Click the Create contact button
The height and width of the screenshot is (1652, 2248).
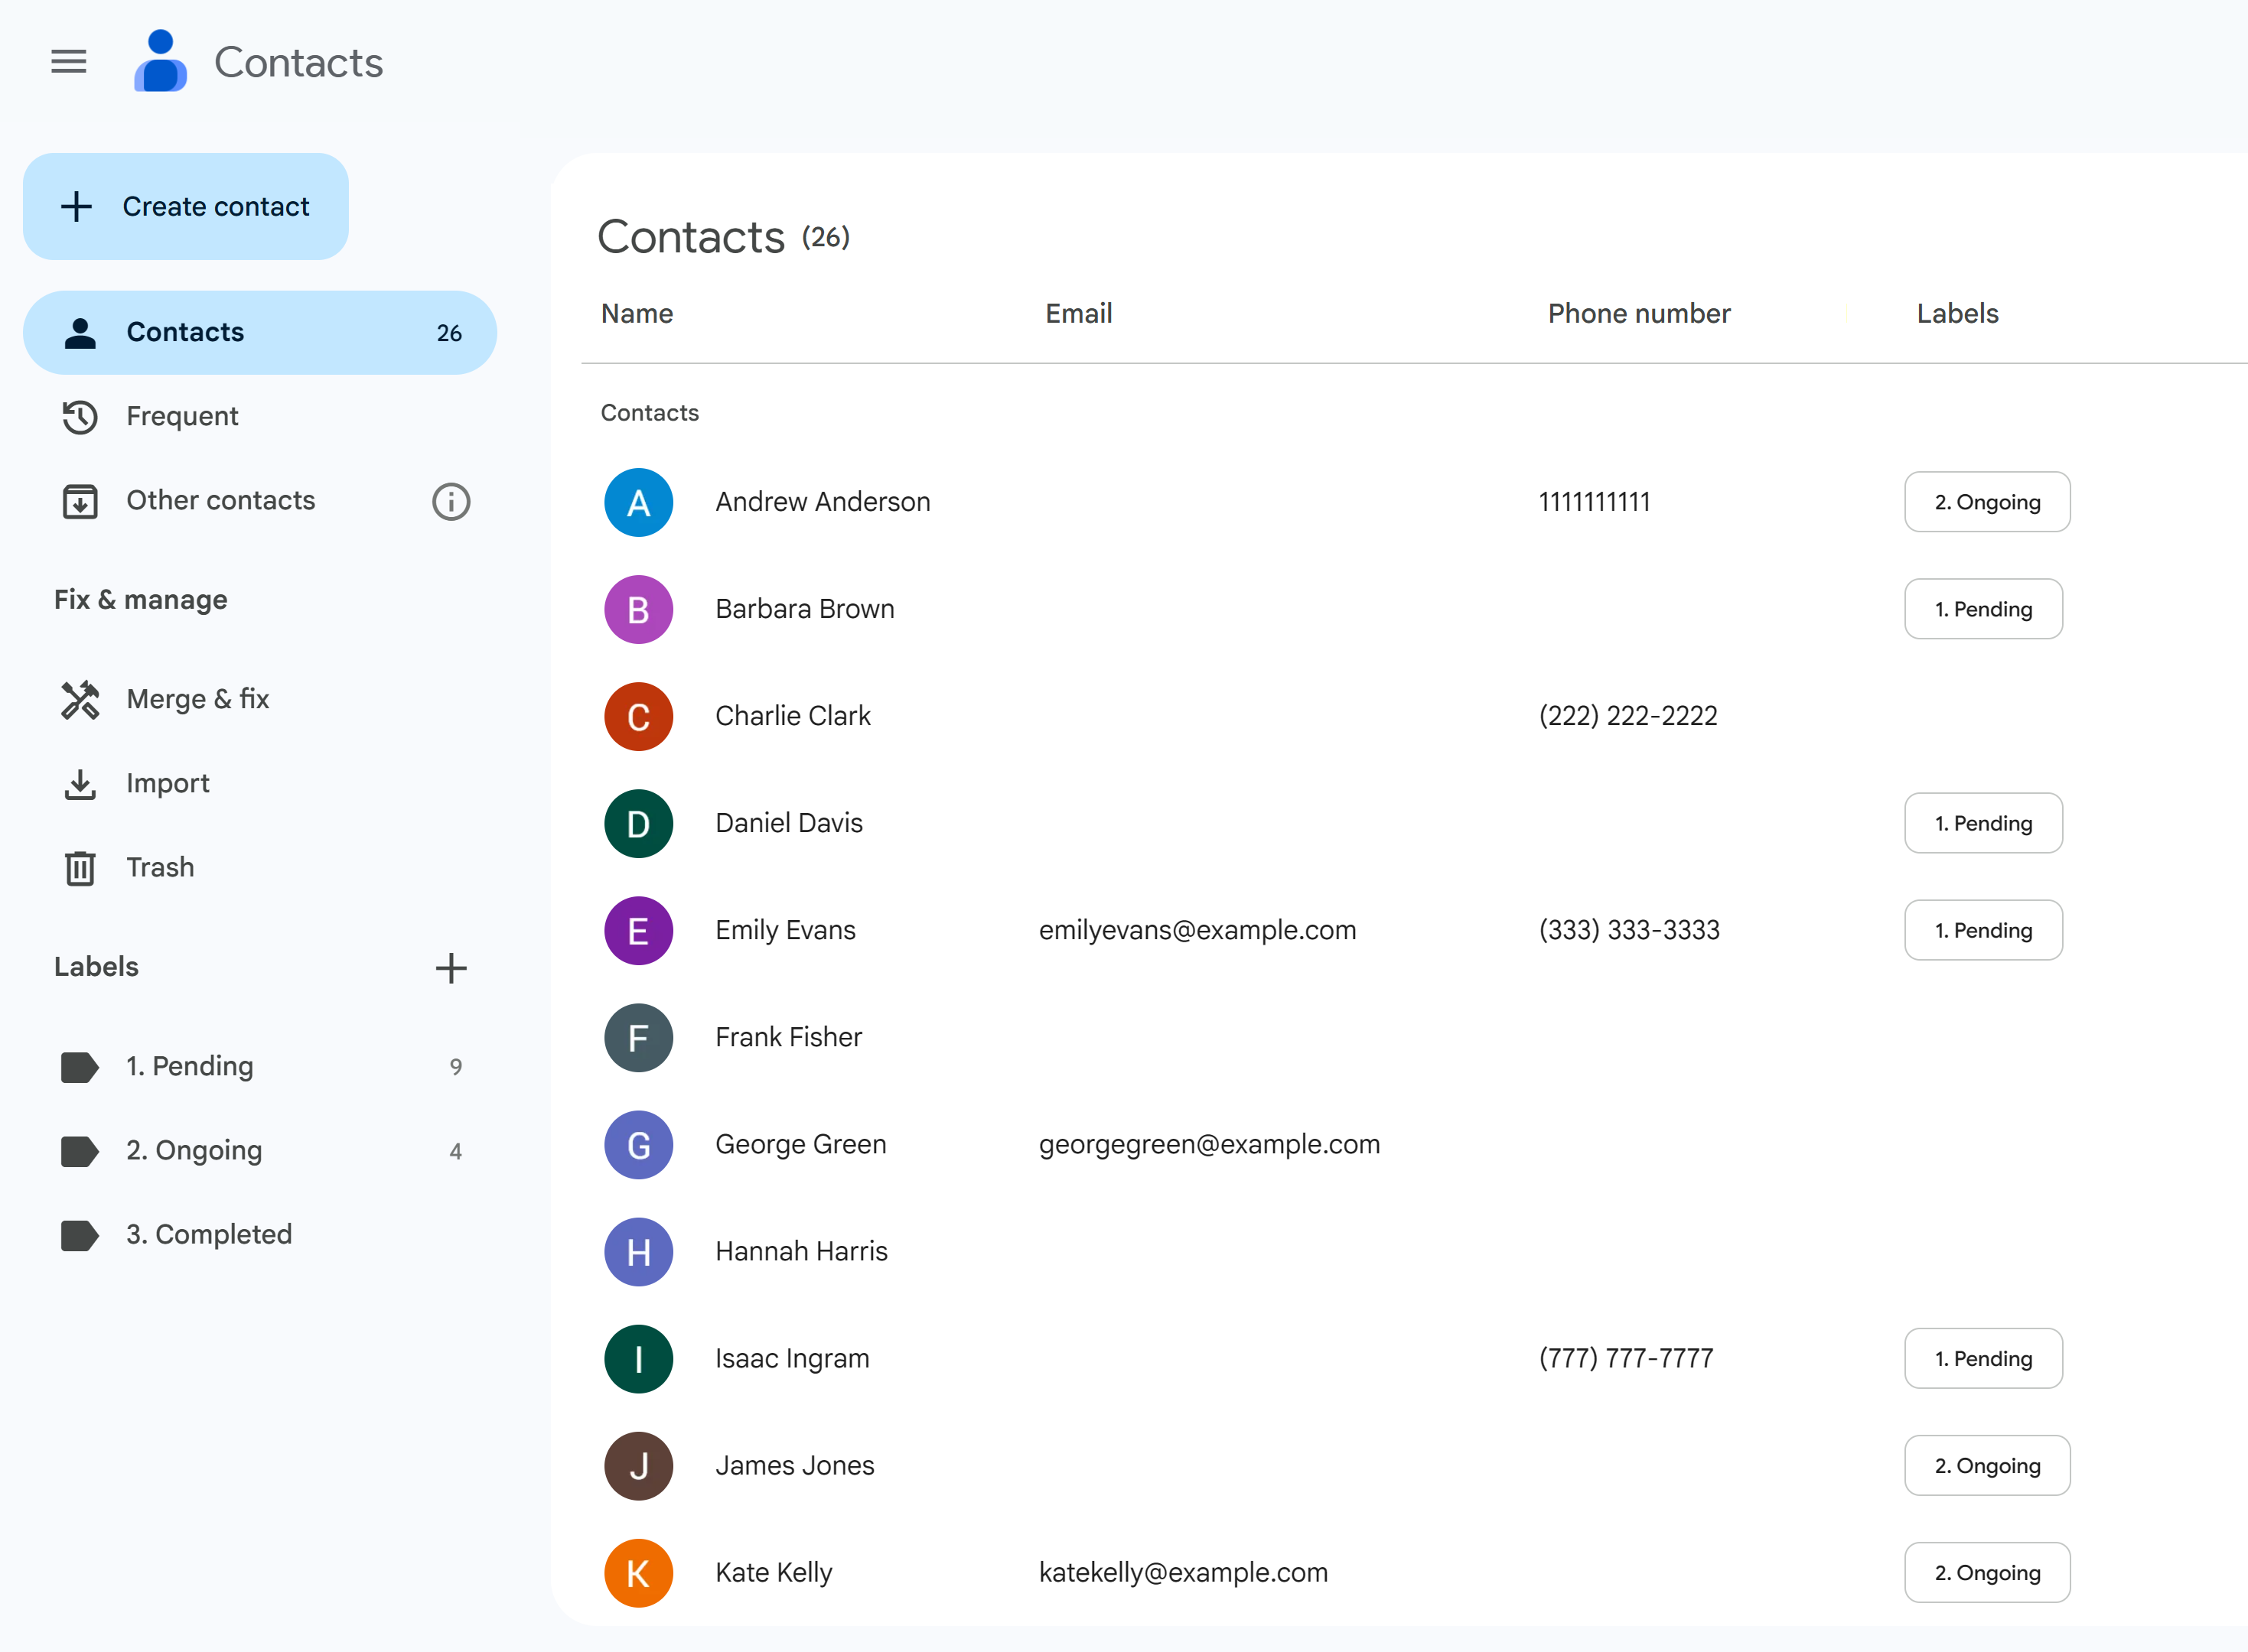point(186,207)
